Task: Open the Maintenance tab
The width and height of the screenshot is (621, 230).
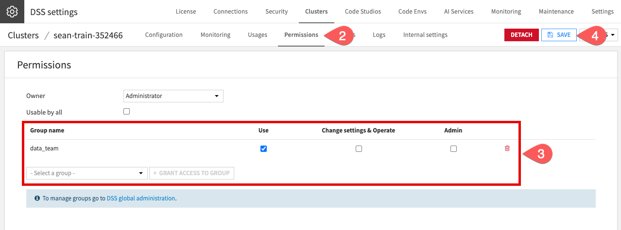Action: 556,12
